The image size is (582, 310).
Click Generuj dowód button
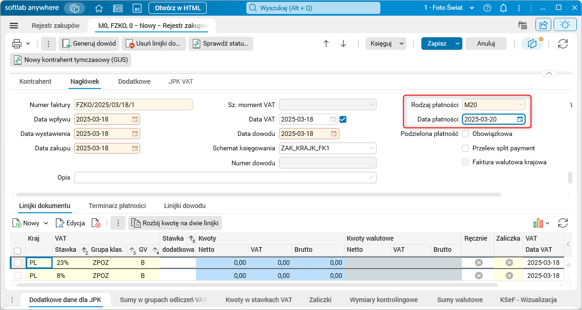click(89, 44)
